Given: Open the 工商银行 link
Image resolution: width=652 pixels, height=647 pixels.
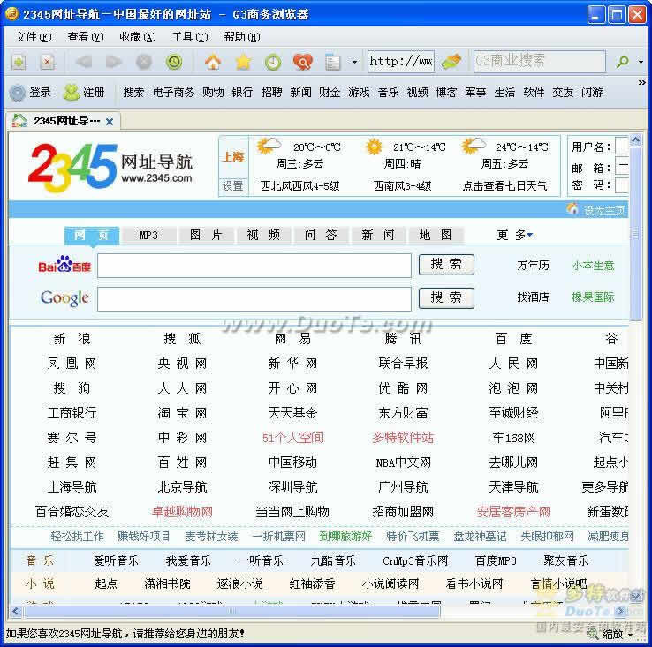Looking at the screenshot, I should pyautogui.click(x=72, y=413).
